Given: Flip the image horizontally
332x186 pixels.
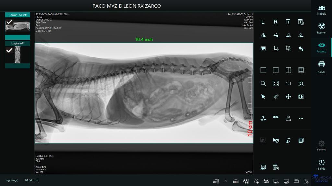Looking at the screenshot, I should coord(263,35).
